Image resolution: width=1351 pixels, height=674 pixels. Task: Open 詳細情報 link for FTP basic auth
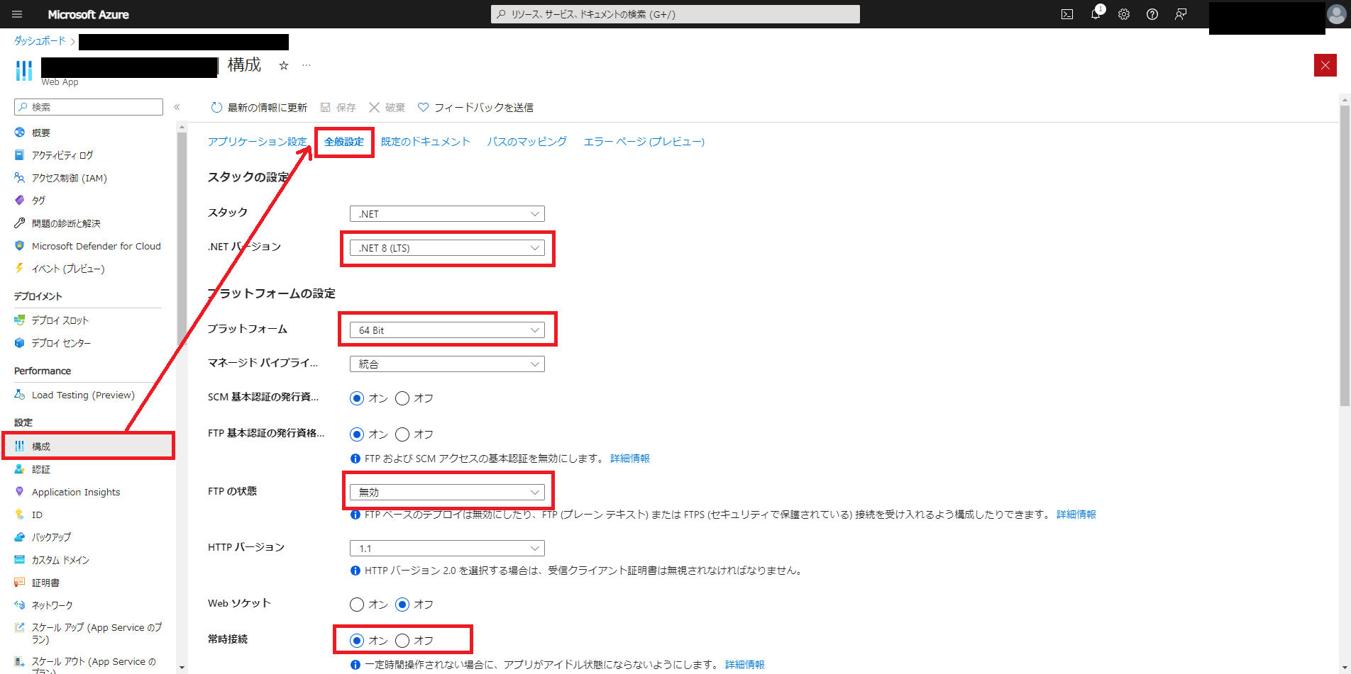pos(630,459)
